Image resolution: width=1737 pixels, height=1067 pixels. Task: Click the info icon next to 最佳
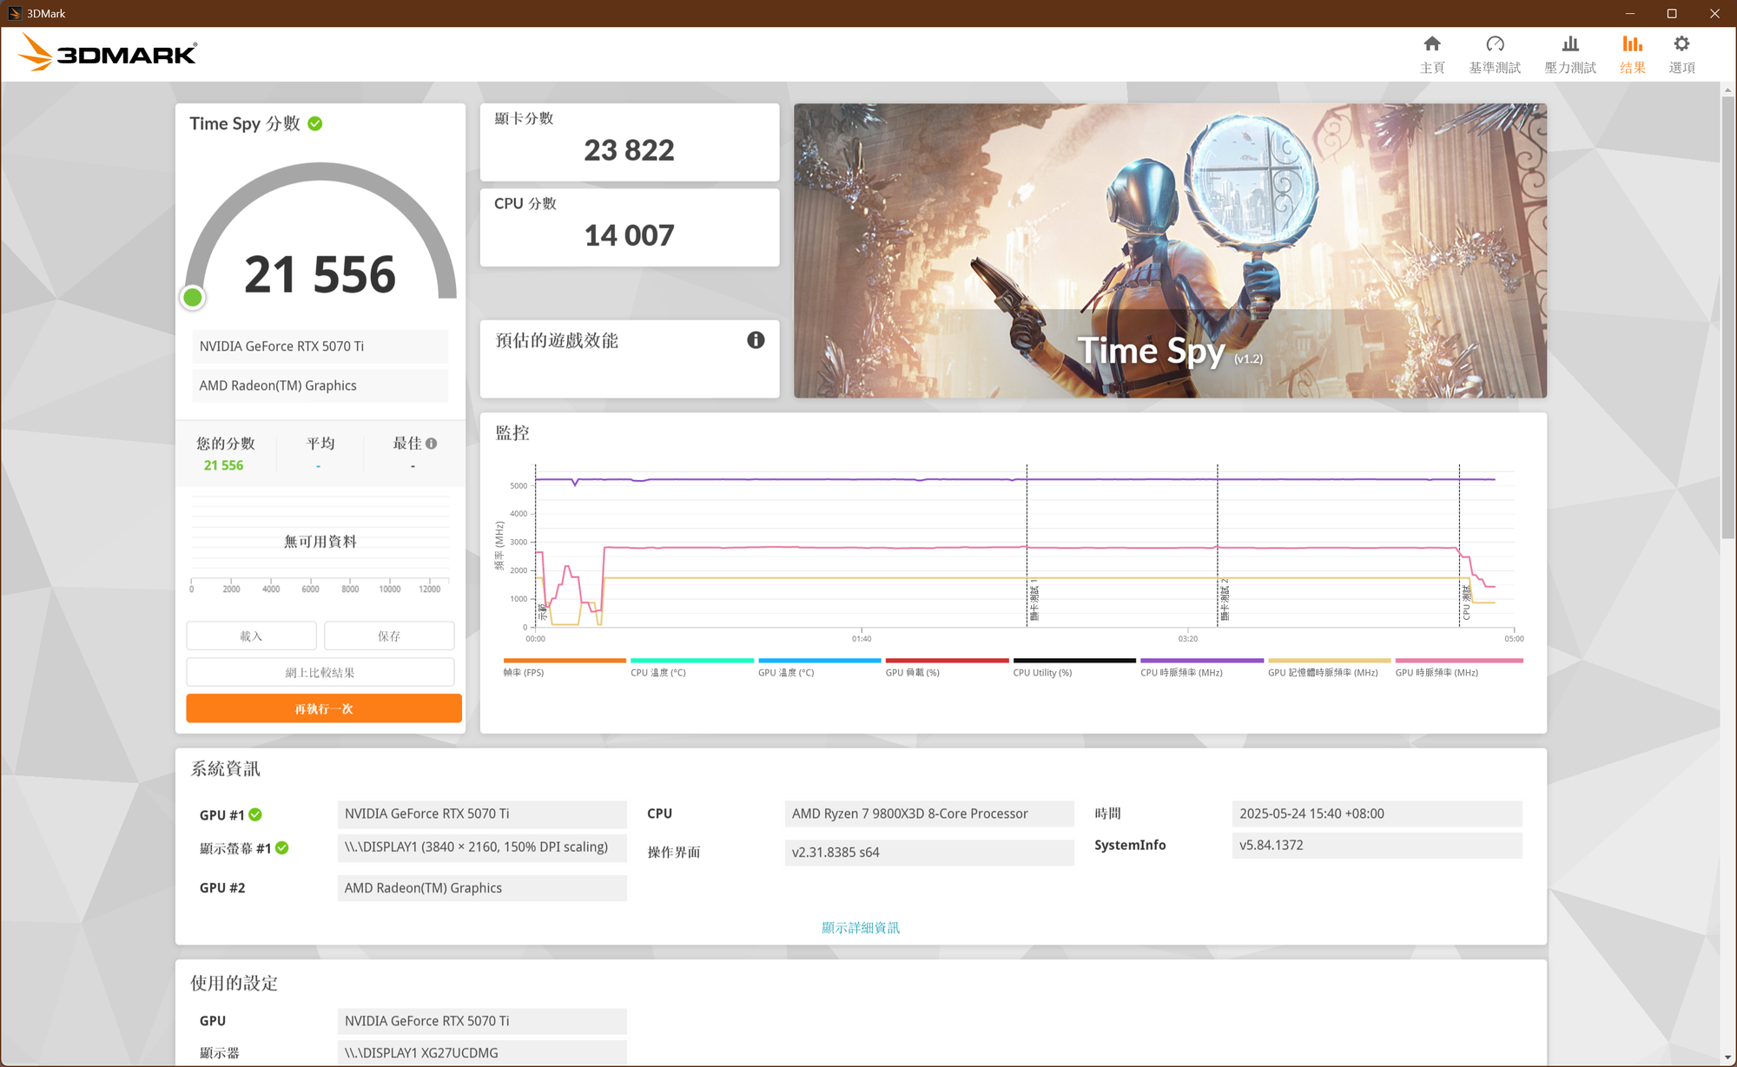click(x=432, y=444)
